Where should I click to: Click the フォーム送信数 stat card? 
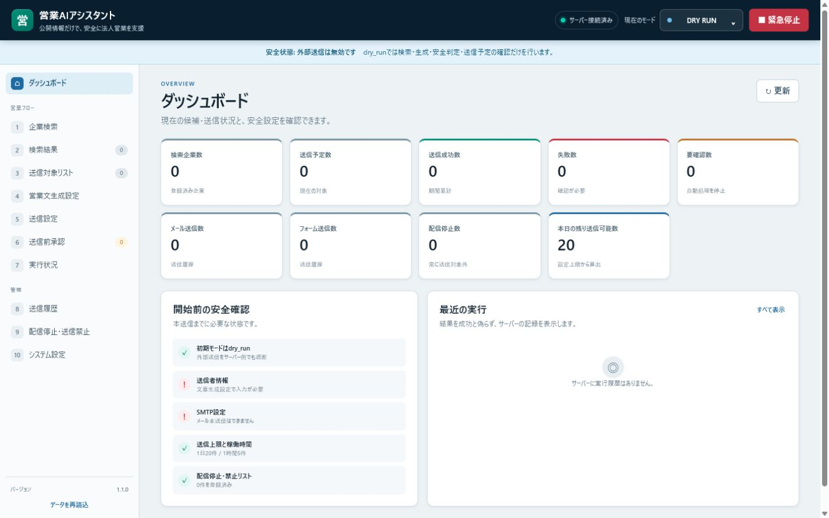point(351,246)
